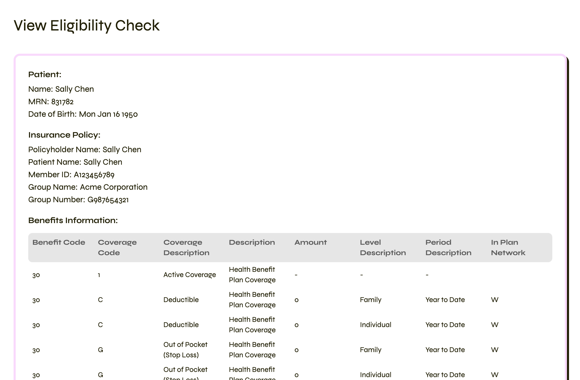Click Family level in Out of Pocket row
This screenshot has width=580, height=380.
(371, 350)
